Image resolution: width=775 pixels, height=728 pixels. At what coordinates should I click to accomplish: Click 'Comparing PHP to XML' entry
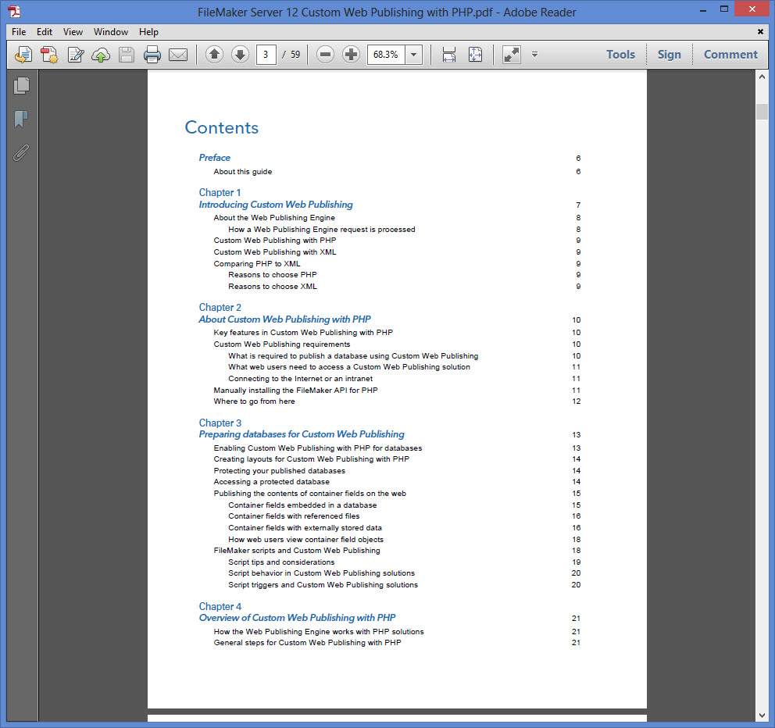[x=257, y=264]
